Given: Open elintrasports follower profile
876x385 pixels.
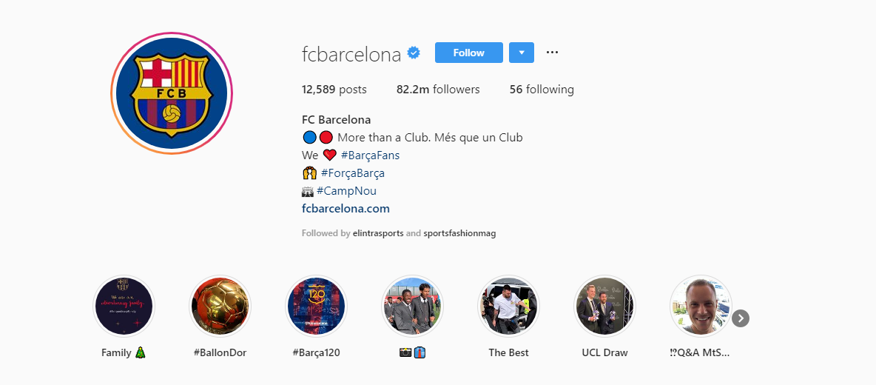Looking at the screenshot, I should (378, 233).
